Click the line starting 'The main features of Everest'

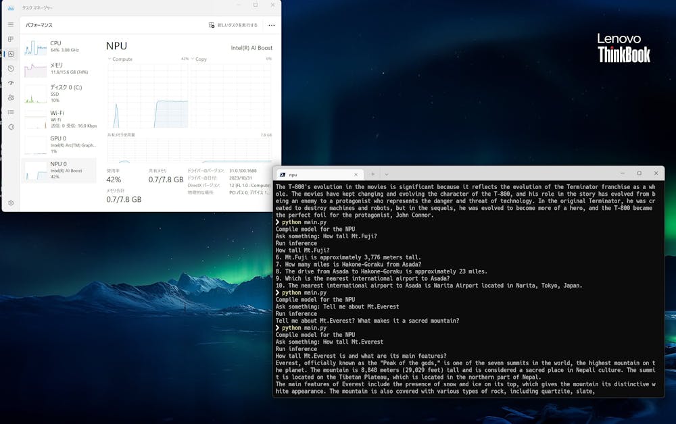pos(466,384)
